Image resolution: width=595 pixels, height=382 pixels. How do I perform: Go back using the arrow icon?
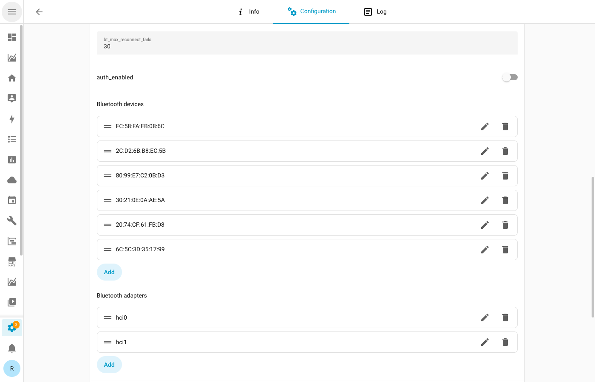click(39, 12)
